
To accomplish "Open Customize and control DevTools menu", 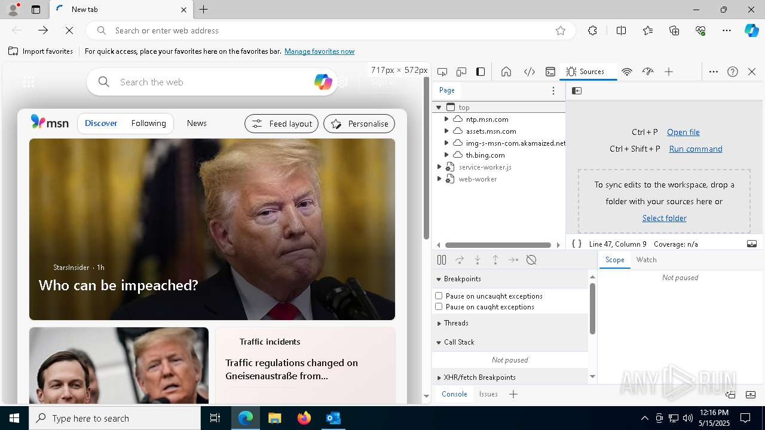I will click(x=714, y=72).
